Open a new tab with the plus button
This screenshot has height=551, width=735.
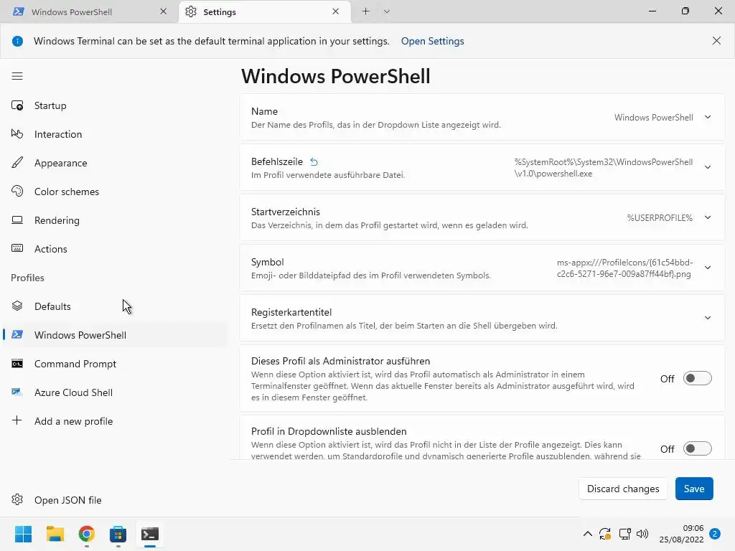(x=365, y=11)
